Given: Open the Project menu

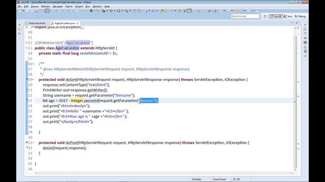Looking at the screenshot, I should click(79, 7).
